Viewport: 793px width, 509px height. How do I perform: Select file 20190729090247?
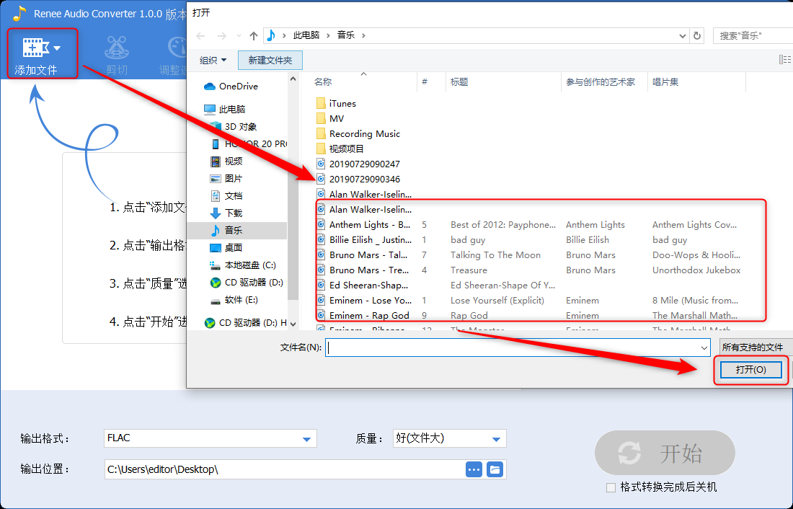click(x=358, y=164)
